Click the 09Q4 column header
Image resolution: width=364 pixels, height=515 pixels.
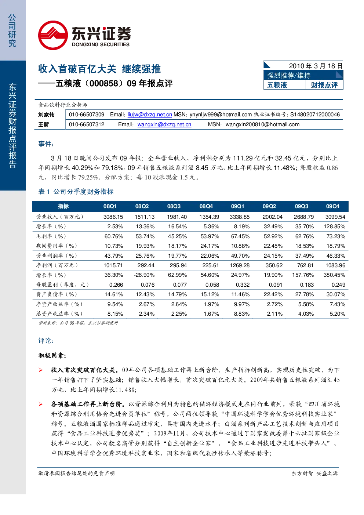[333, 206]
